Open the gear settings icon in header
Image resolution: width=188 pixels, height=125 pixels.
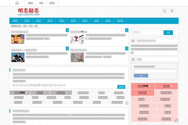[x=172, y=11]
